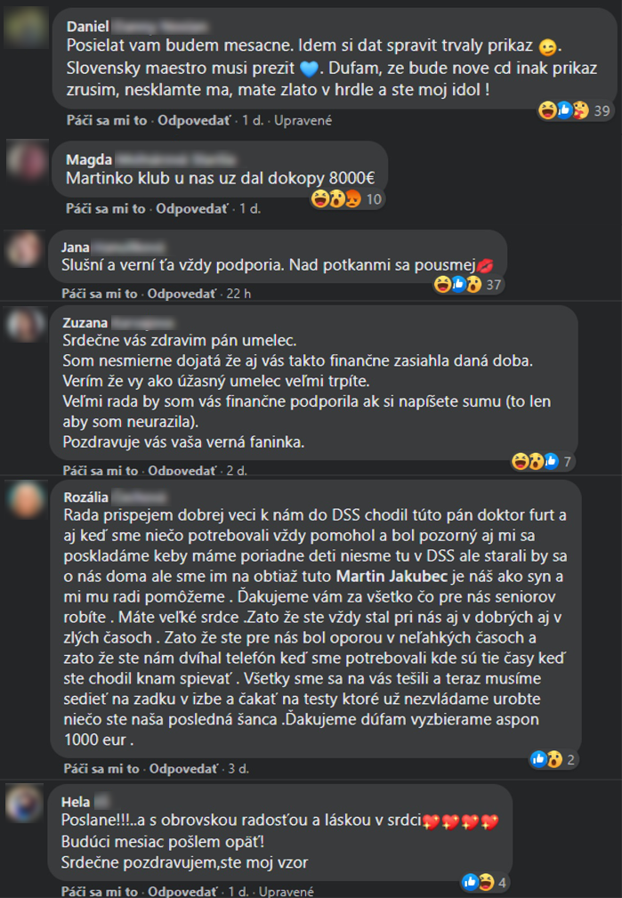Like Hela's comment
This screenshot has width=622, height=898.
click(x=100, y=891)
